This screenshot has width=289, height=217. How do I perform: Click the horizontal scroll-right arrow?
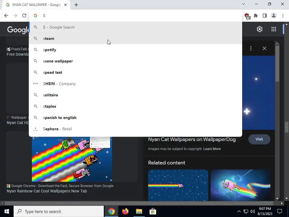[282, 203]
